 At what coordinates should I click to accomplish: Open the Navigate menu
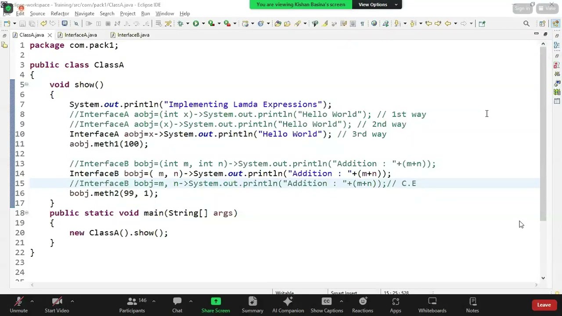pyautogui.click(x=84, y=14)
